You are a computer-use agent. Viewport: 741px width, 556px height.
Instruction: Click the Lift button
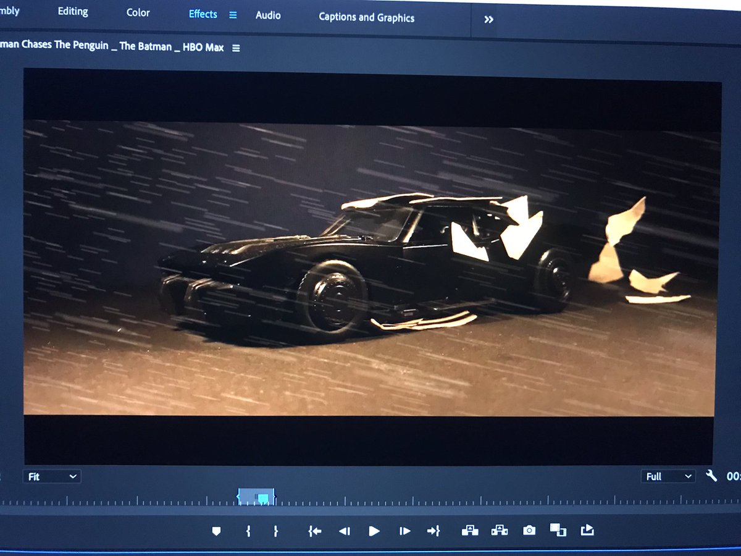[x=470, y=530]
